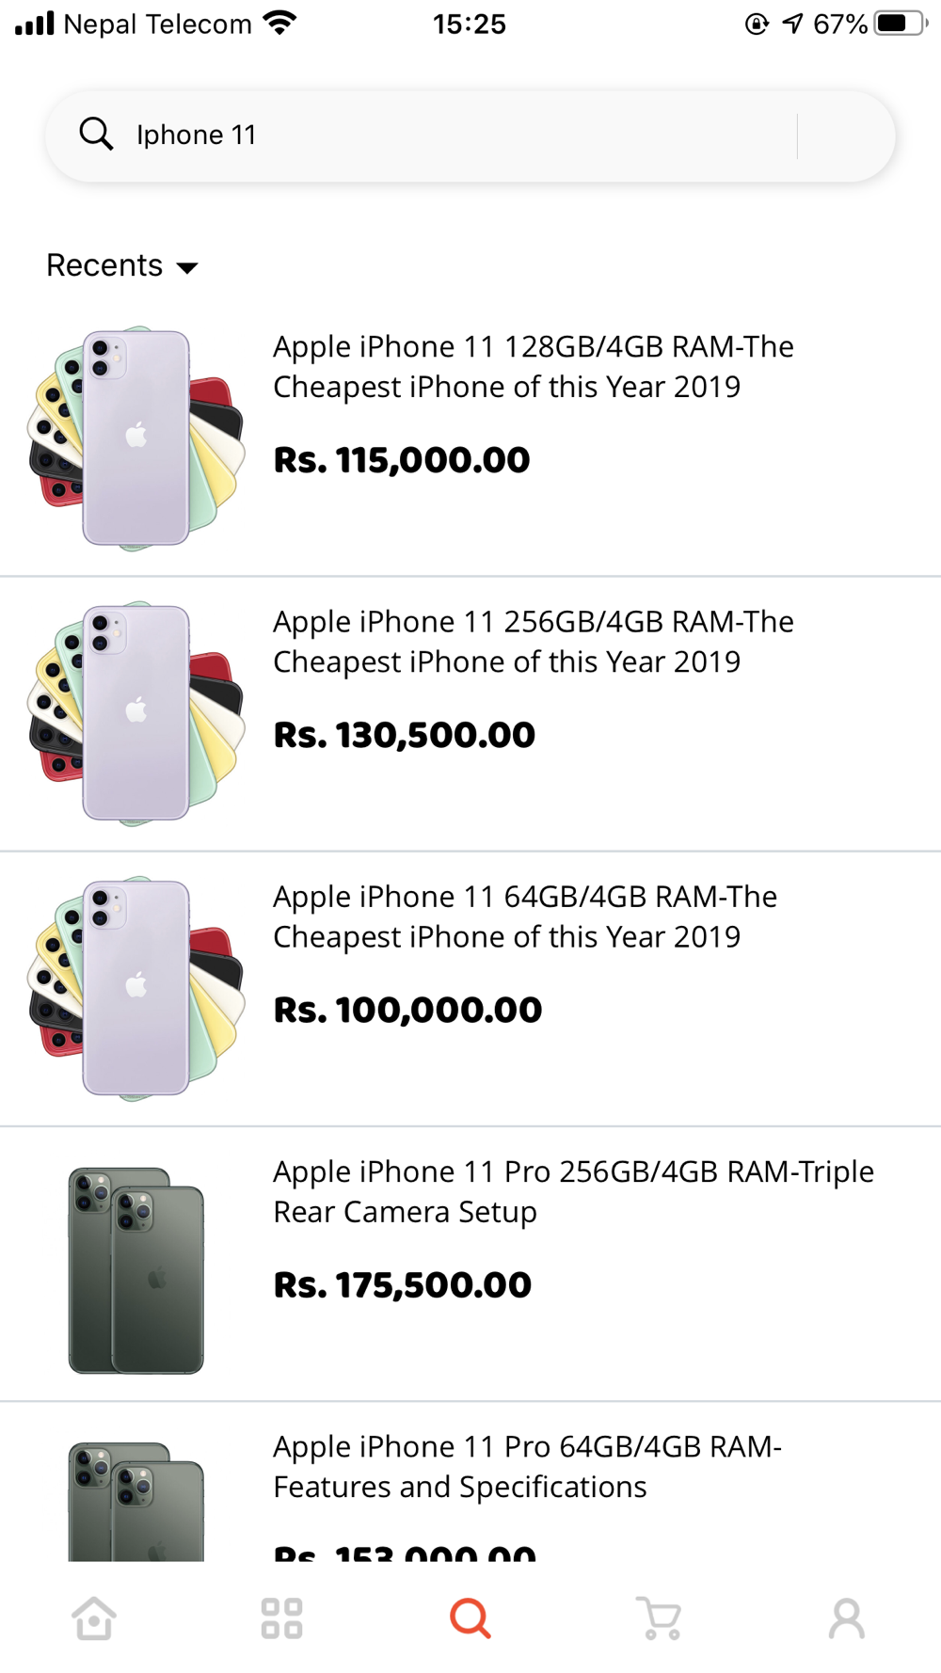This screenshot has height=1673, width=941.
Task: Tap the iPhone 11 64GB product thumbnail
Action: (136, 987)
